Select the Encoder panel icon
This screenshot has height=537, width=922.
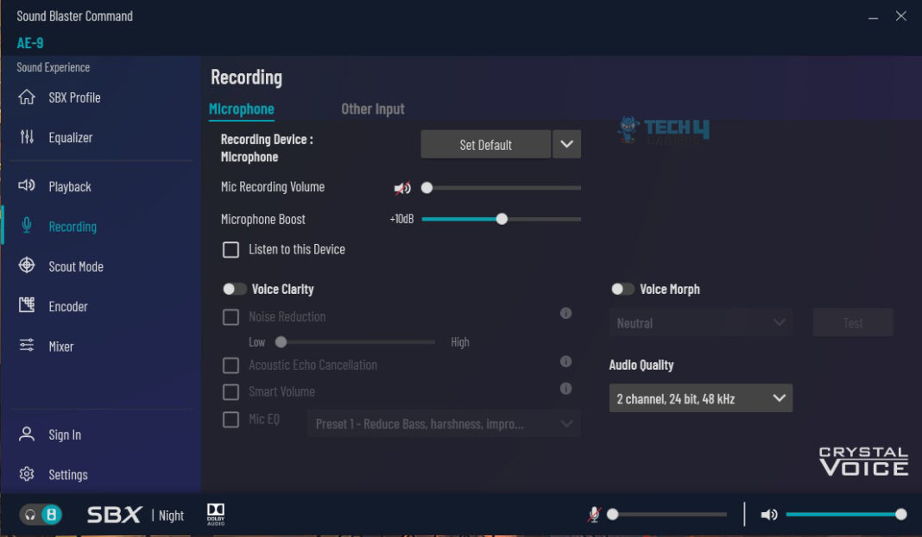click(26, 306)
